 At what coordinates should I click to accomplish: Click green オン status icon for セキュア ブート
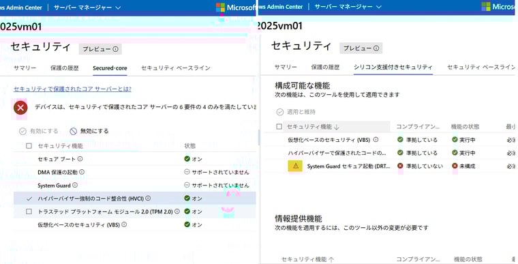[x=187, y=159]
